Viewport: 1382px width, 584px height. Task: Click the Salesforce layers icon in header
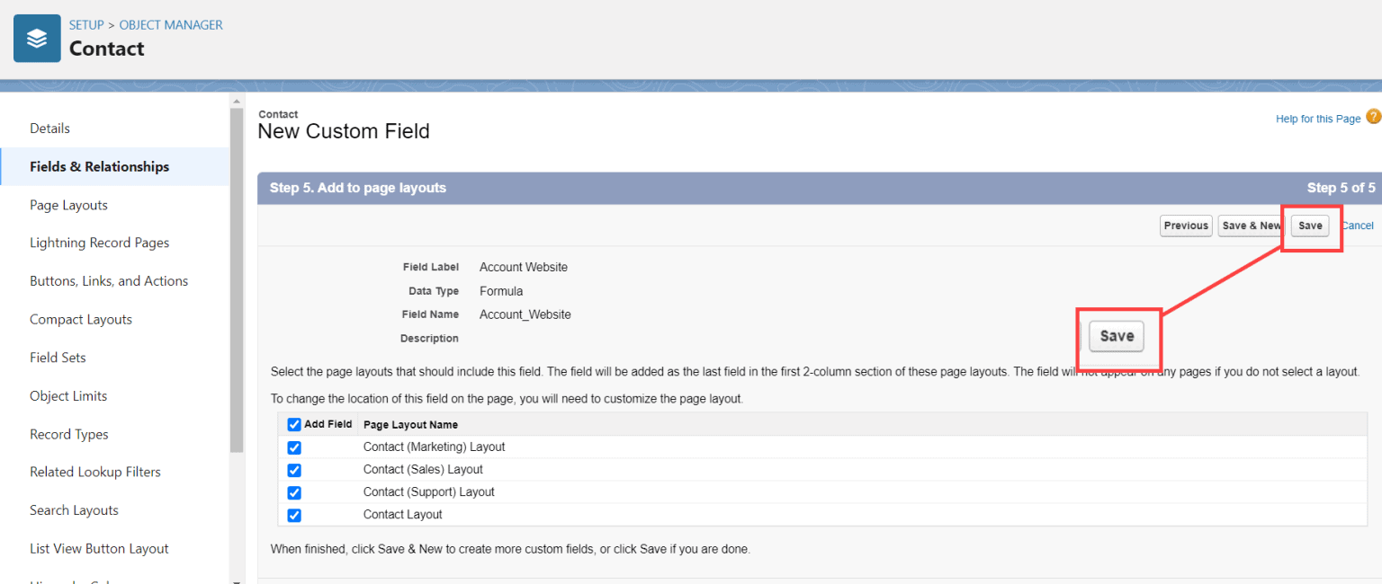click(36, 38)
